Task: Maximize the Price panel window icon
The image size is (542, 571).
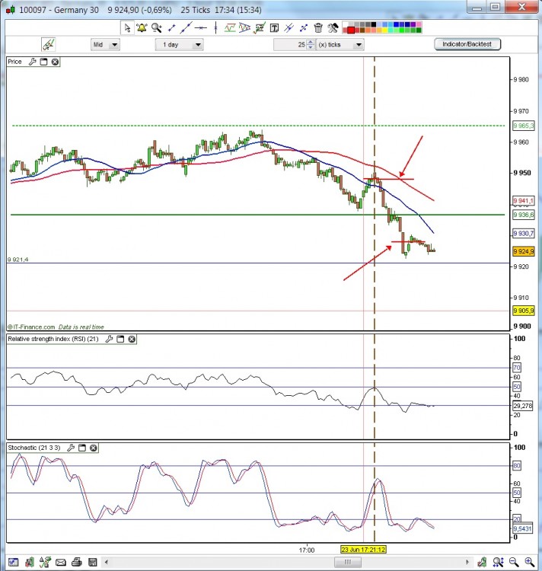Action: tap(43, 62)
